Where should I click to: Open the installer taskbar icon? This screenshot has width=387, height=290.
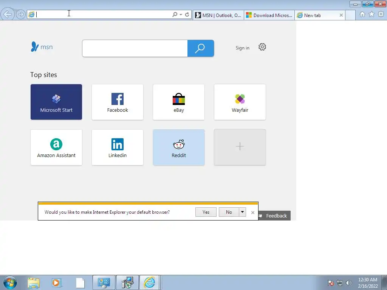pyautogui.click(x=127, y=282)
